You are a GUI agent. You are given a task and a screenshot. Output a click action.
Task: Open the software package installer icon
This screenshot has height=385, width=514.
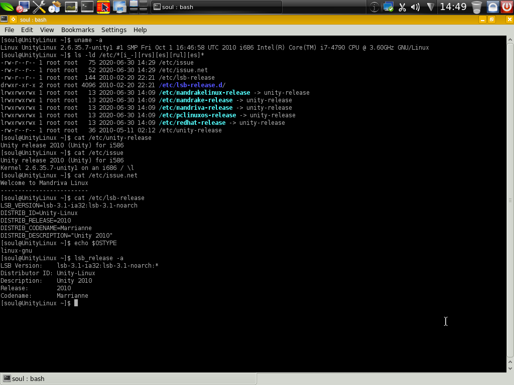55,7
